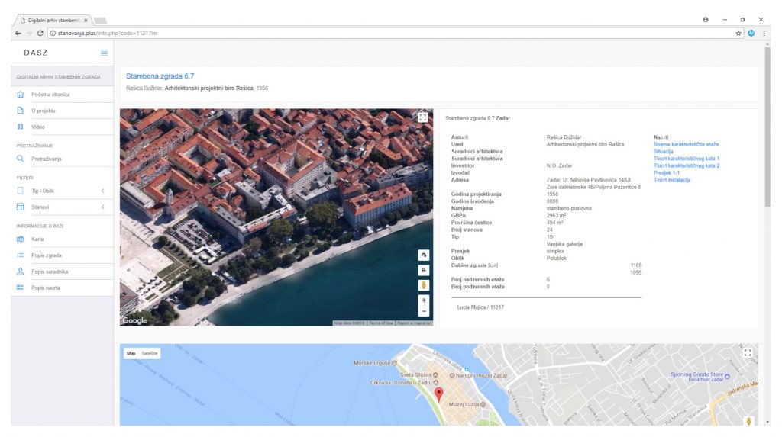Viewport: 782px width, 437px height.
Task: Open Tlocrt karakterističnog kata 1 link
Action: click(x=687, y=159)
